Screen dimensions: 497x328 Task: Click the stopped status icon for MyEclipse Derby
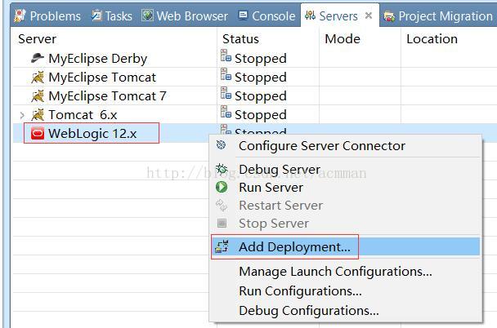pyautogui.click(x=226, y=55)
